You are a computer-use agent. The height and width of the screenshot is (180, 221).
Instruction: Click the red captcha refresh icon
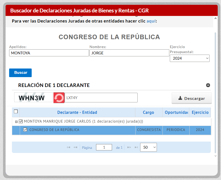tap(59, 98)
